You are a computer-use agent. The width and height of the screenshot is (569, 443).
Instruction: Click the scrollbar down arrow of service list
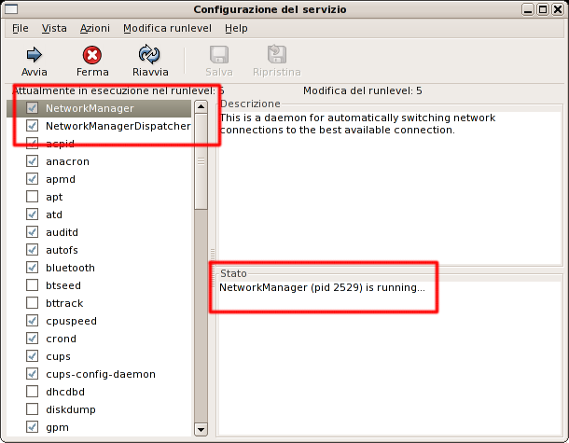pos(201,429)
